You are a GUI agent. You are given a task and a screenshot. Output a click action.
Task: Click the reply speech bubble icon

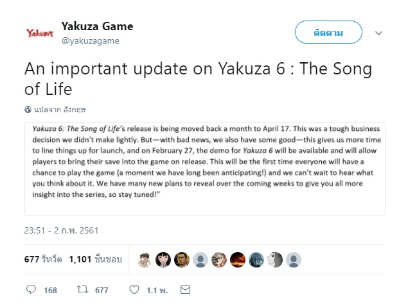pyautogui.click(x=31, y=290)
